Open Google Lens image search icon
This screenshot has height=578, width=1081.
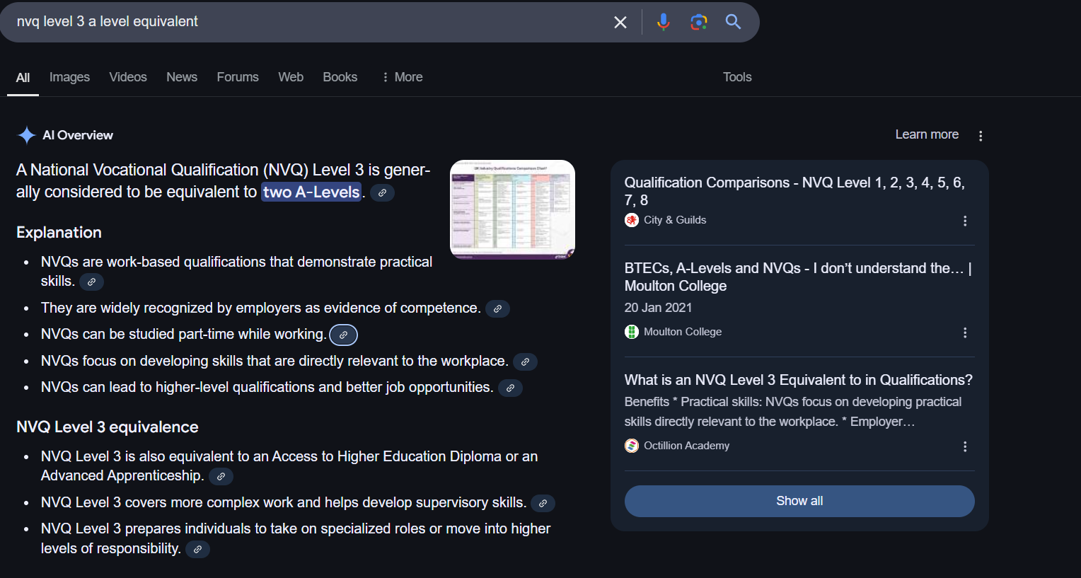[698, 22]
